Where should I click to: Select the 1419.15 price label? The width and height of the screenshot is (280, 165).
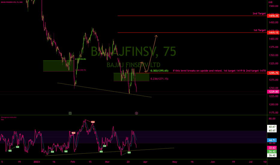coord(273,33)
